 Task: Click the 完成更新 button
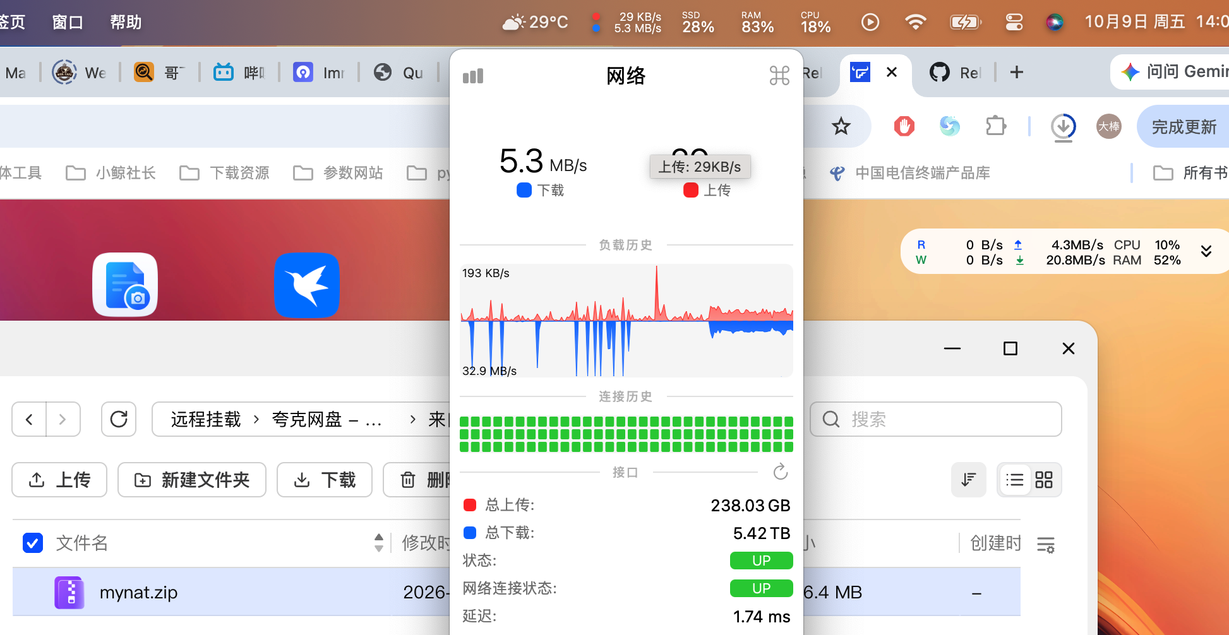1183,127
